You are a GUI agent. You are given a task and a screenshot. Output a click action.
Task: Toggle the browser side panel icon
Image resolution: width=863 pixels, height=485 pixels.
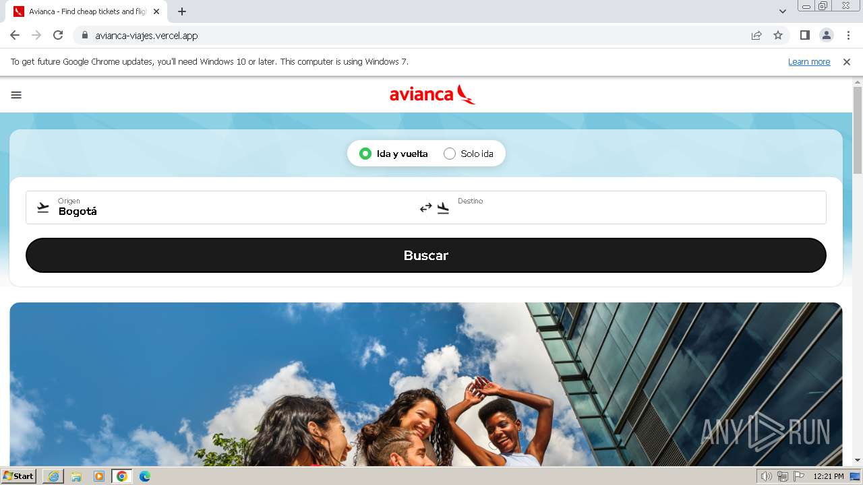pos(804,36)
